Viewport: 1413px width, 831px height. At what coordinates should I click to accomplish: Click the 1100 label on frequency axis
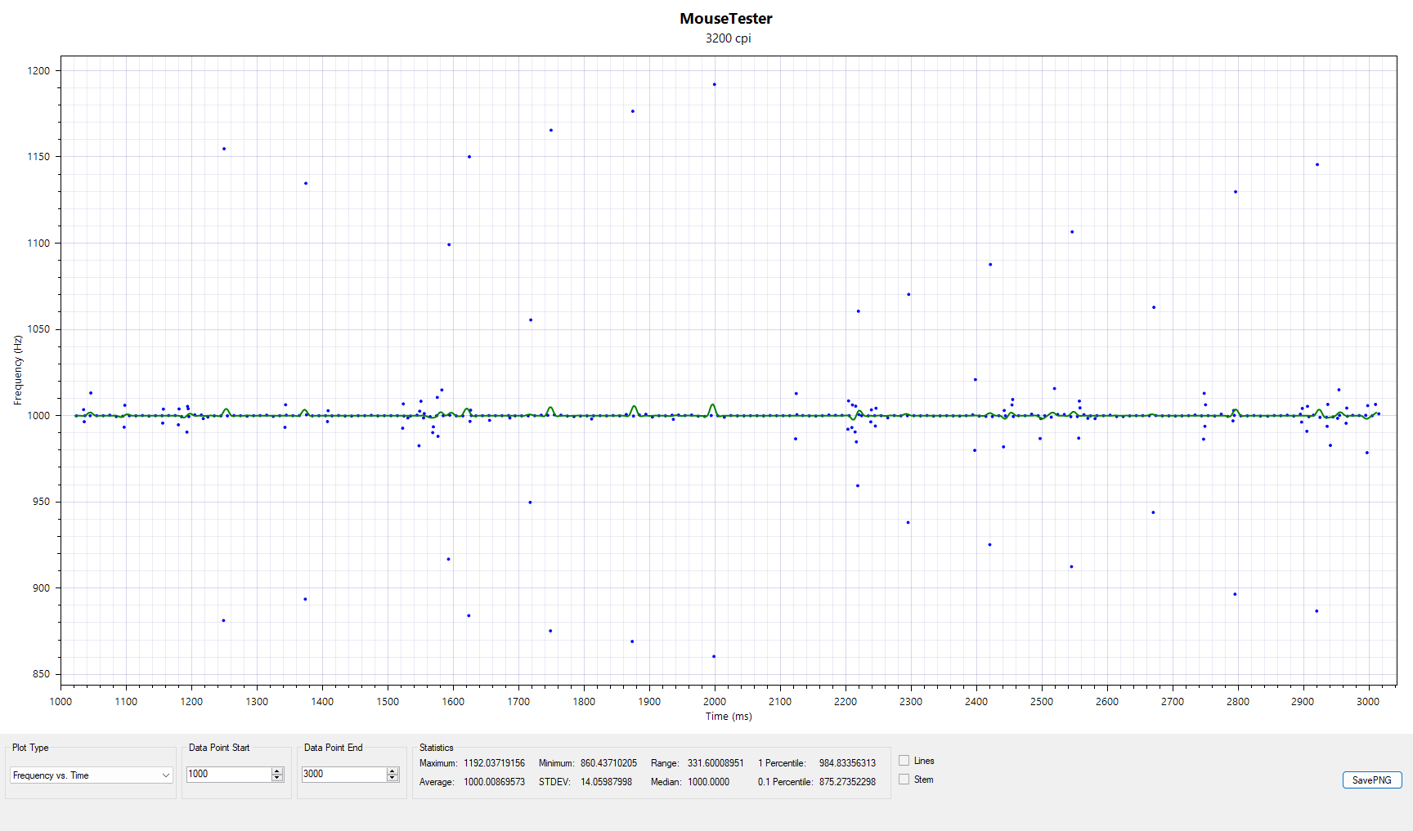coord(38,243)
